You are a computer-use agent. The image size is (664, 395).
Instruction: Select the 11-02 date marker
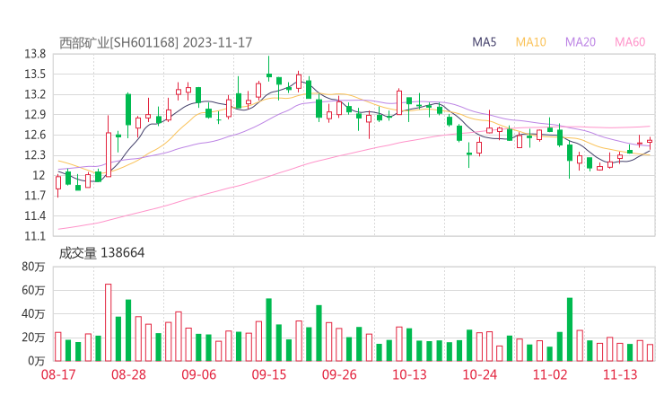pos(550,374)
